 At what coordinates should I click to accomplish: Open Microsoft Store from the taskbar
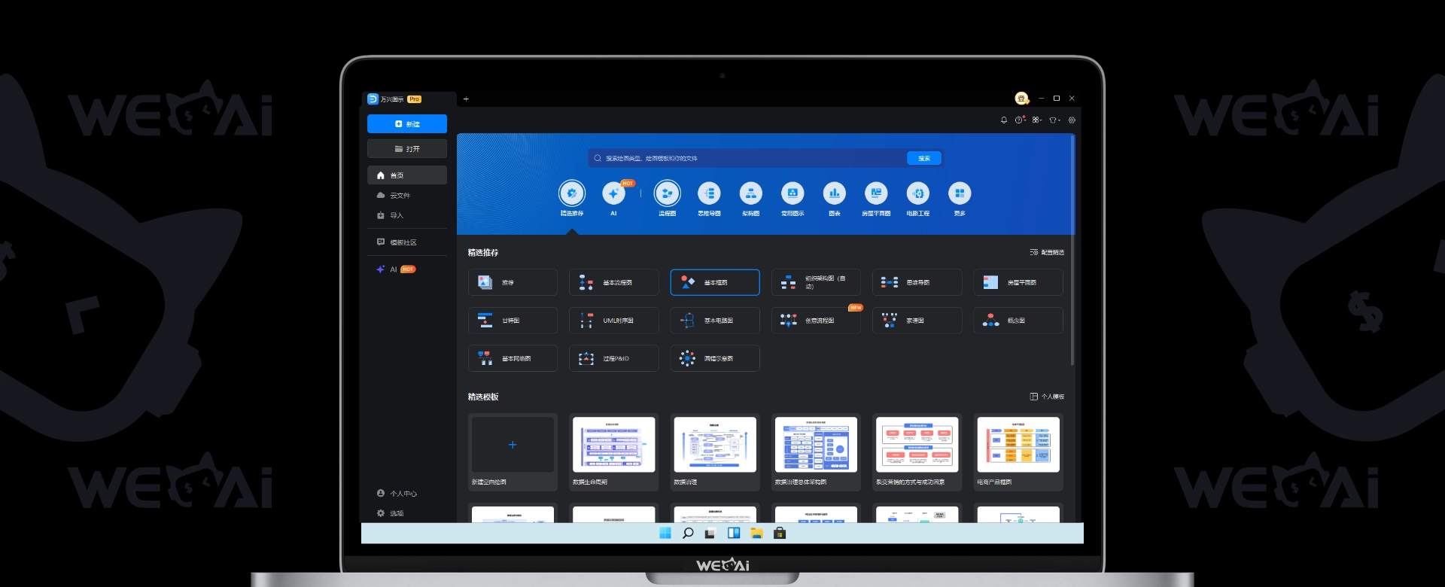(x=780, y=534)
